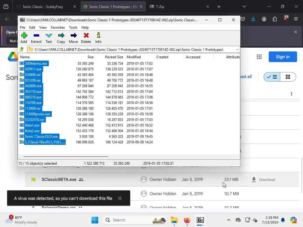Click the taskbar Search box
This screenshot has width=303, height=227.
[x=135, y=220]
